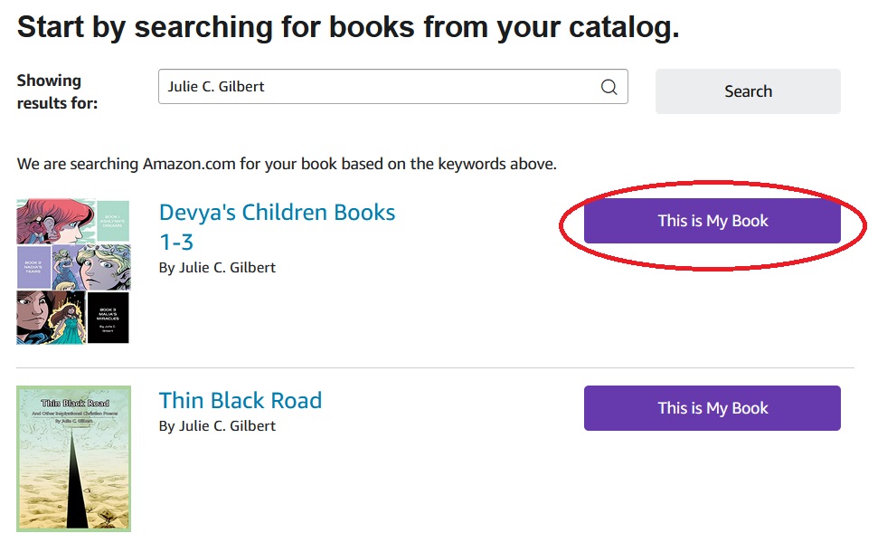Click the gray Search button
Viewport: 887px width, 543px height.
tap(748, 91)
